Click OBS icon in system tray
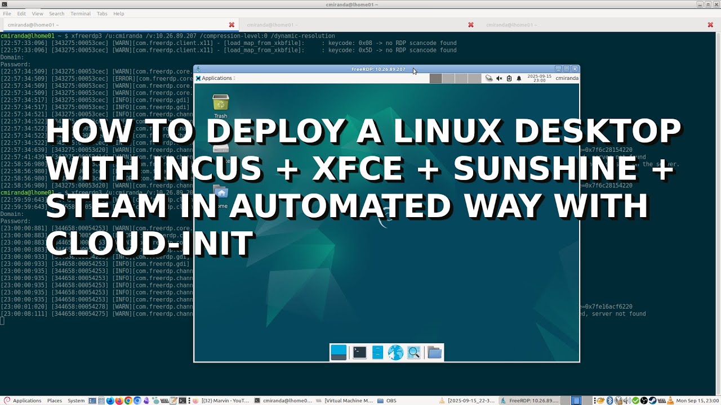 tap(644, 400)
